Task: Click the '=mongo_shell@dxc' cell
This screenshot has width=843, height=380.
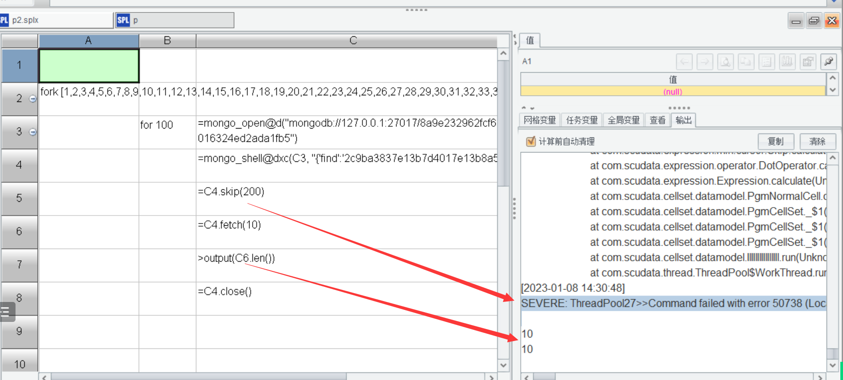Action: point(347,165)
